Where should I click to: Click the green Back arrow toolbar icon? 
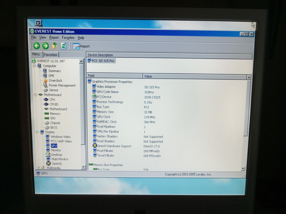(x=37, y=46)
